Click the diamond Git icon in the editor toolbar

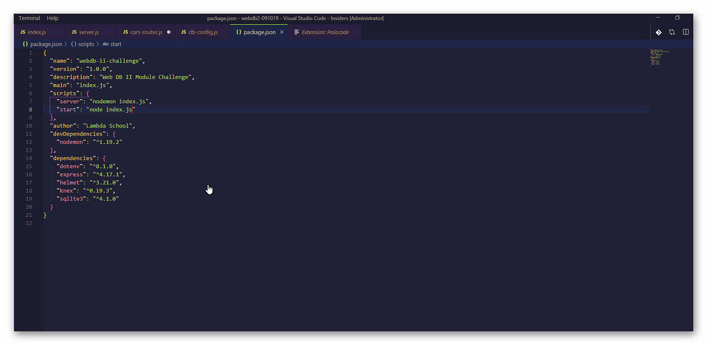659,31
